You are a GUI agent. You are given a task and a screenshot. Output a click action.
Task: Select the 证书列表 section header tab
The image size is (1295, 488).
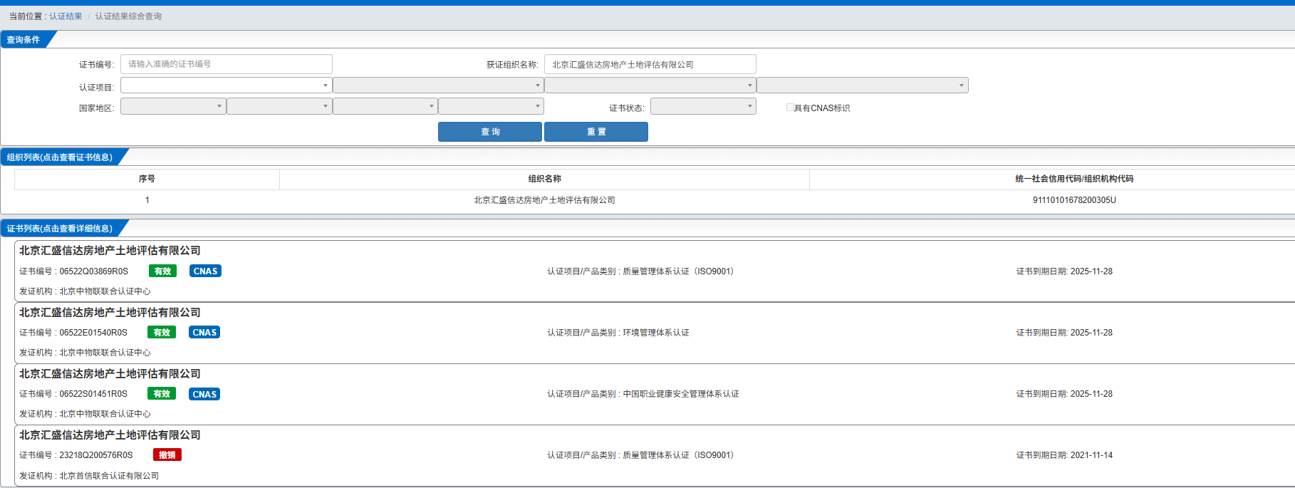click(x=60, y=229)
